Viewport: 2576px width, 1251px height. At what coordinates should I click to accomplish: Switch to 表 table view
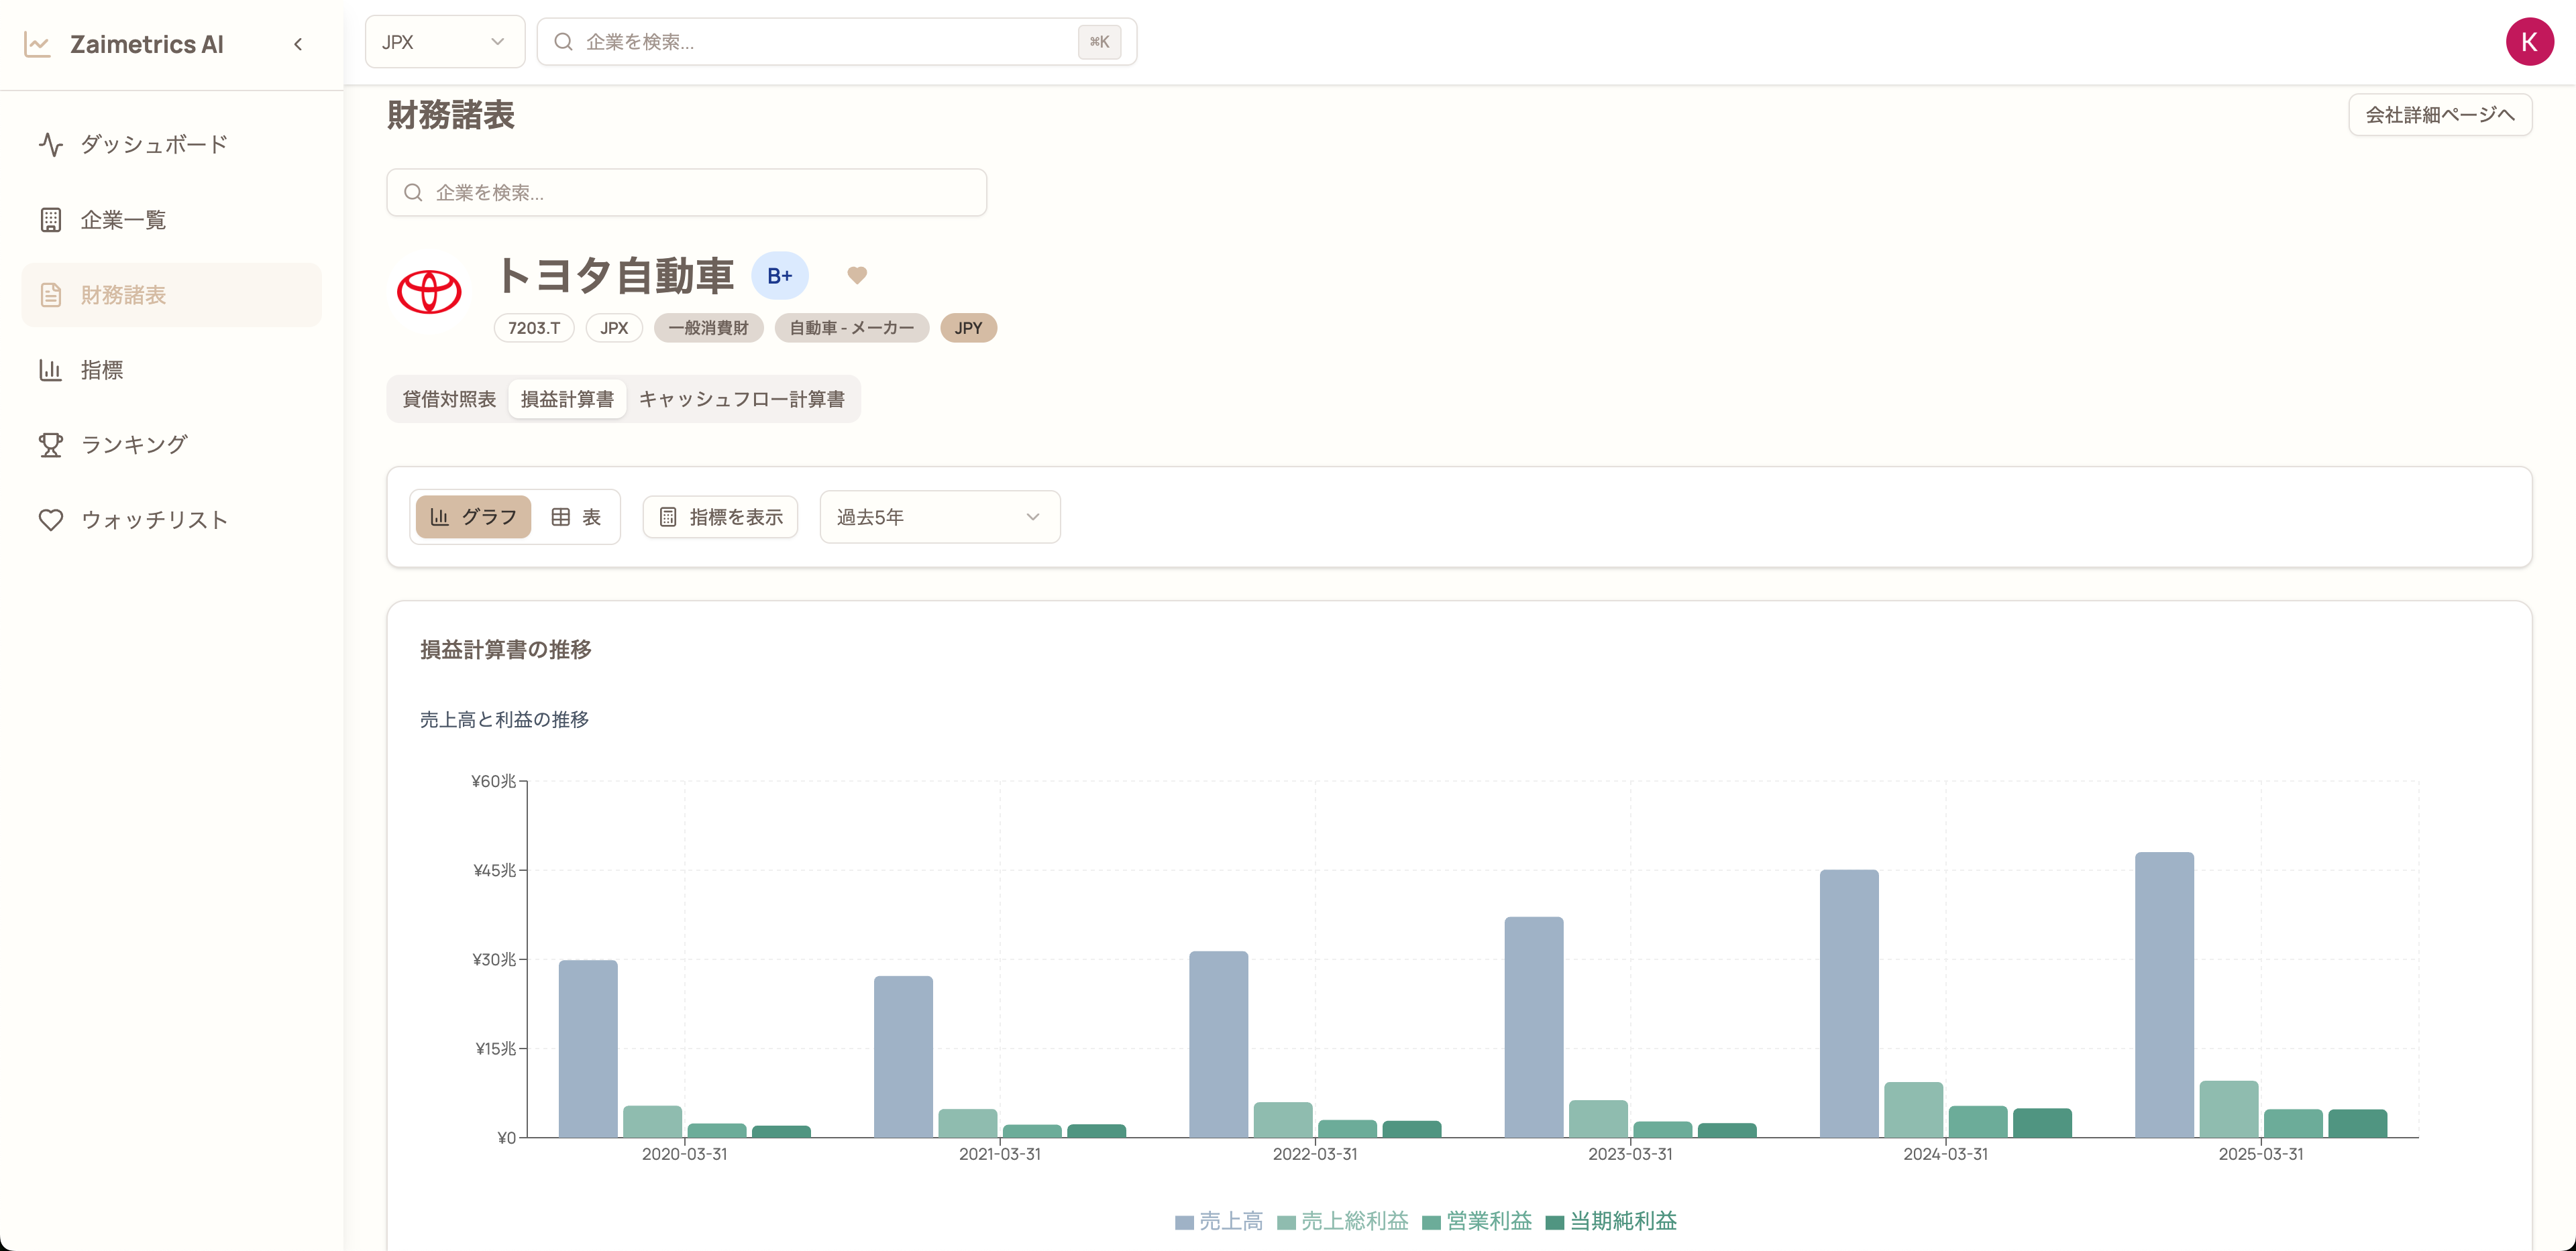tap(576, 517)
